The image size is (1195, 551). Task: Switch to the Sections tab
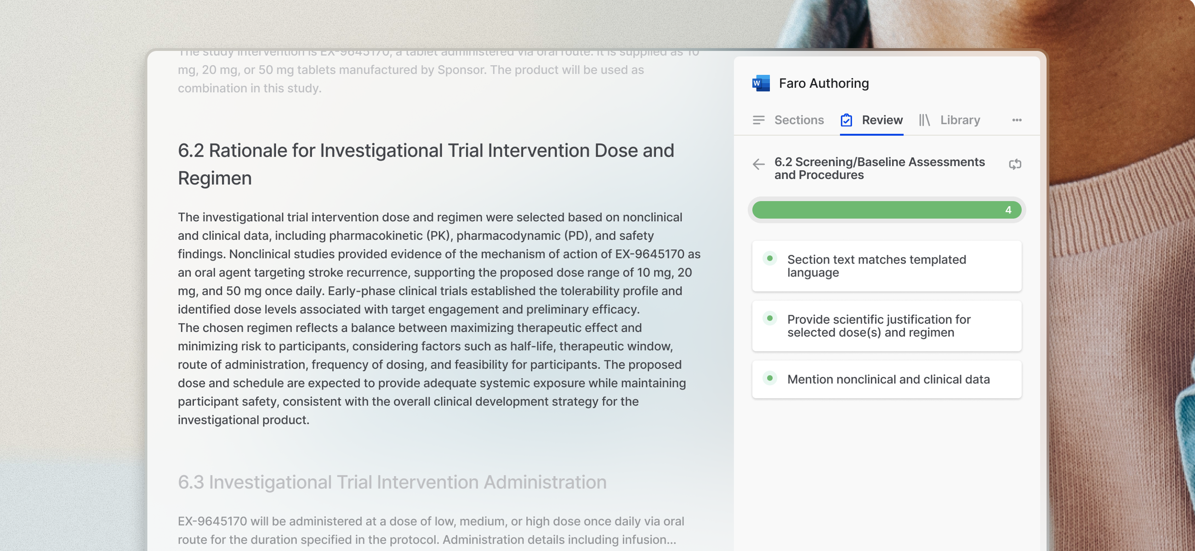click(x=798, y=120)
